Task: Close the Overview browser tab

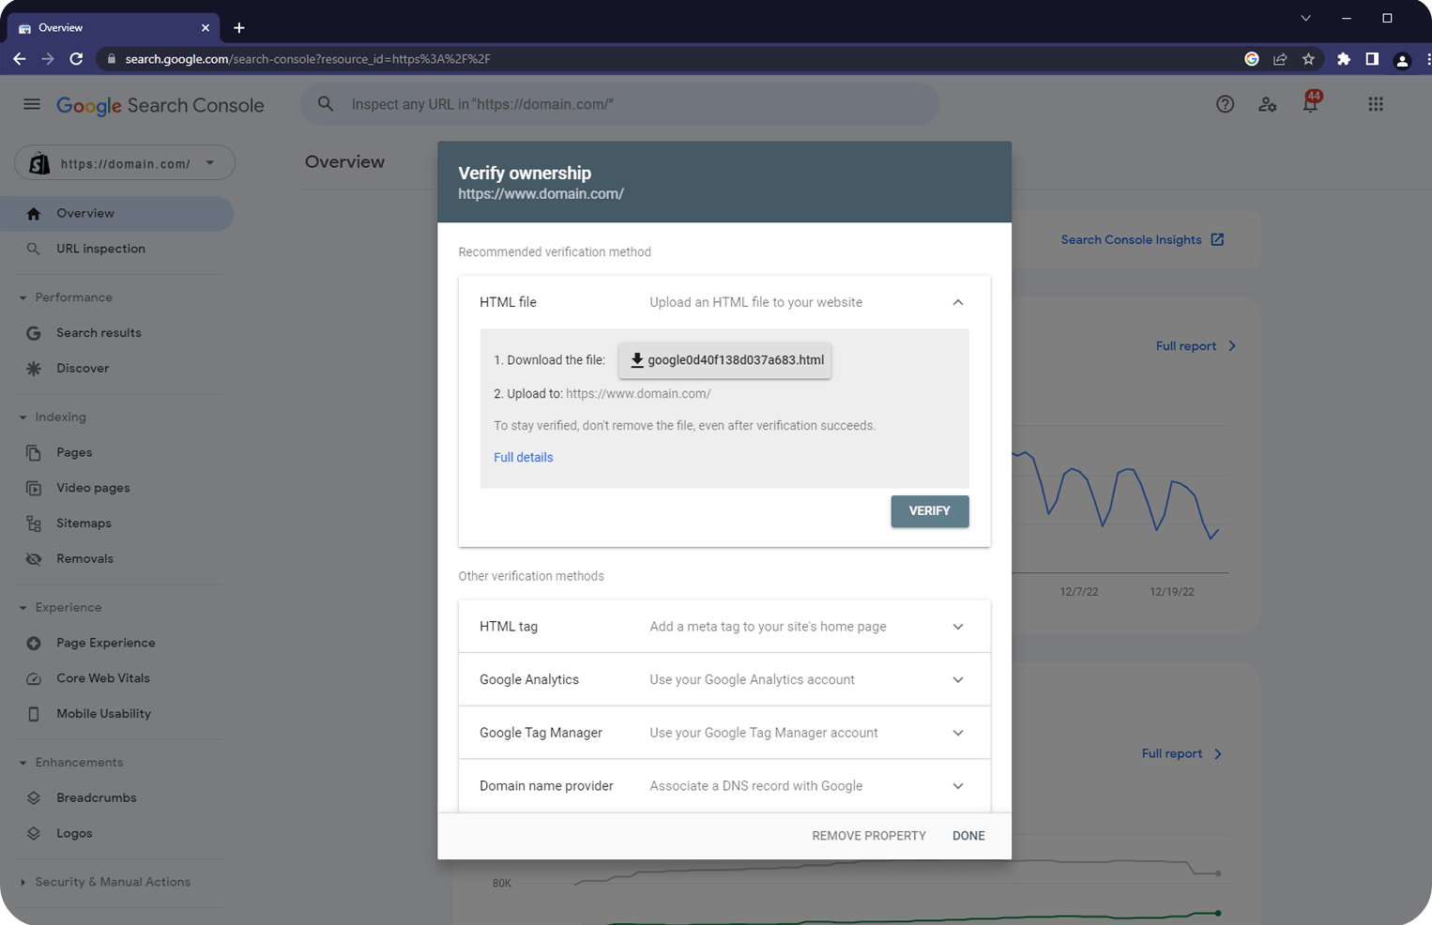Action: coord(206,28)
